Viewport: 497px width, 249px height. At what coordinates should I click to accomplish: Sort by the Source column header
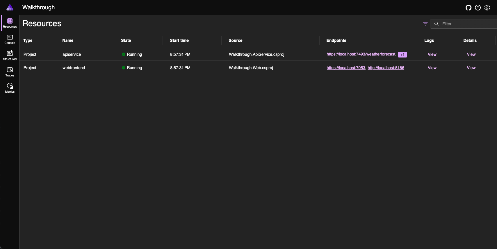coord(235,40)
